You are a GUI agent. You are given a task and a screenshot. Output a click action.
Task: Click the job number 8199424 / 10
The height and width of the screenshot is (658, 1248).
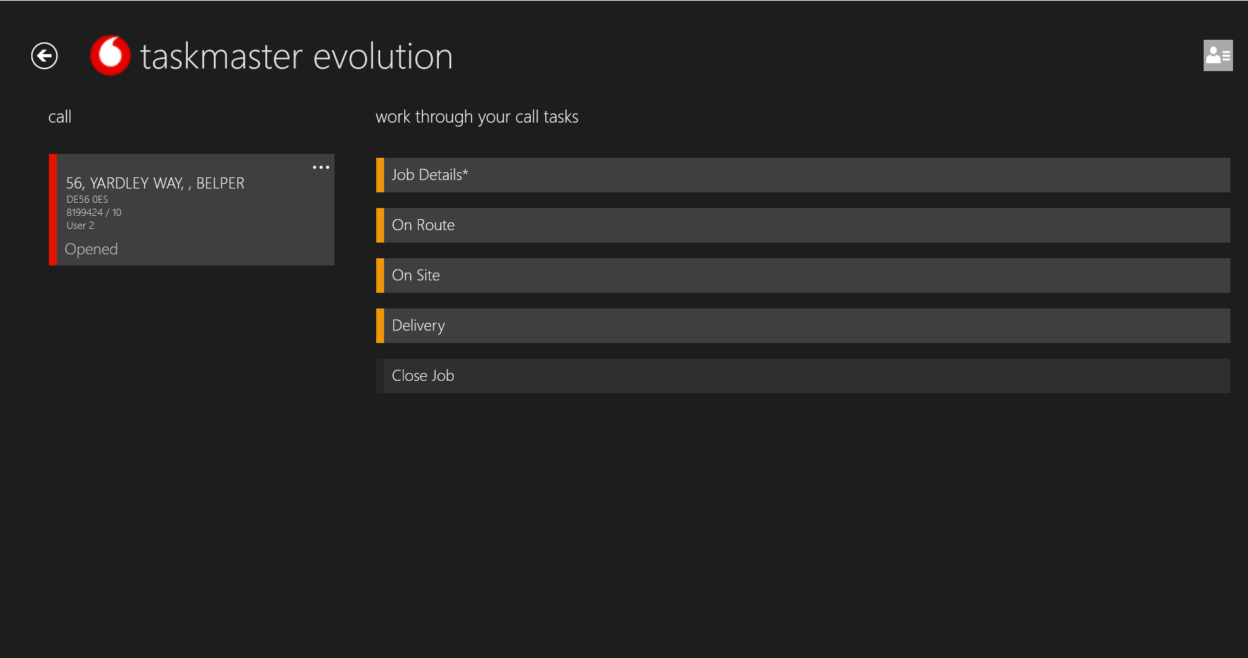tap(94, 213)
